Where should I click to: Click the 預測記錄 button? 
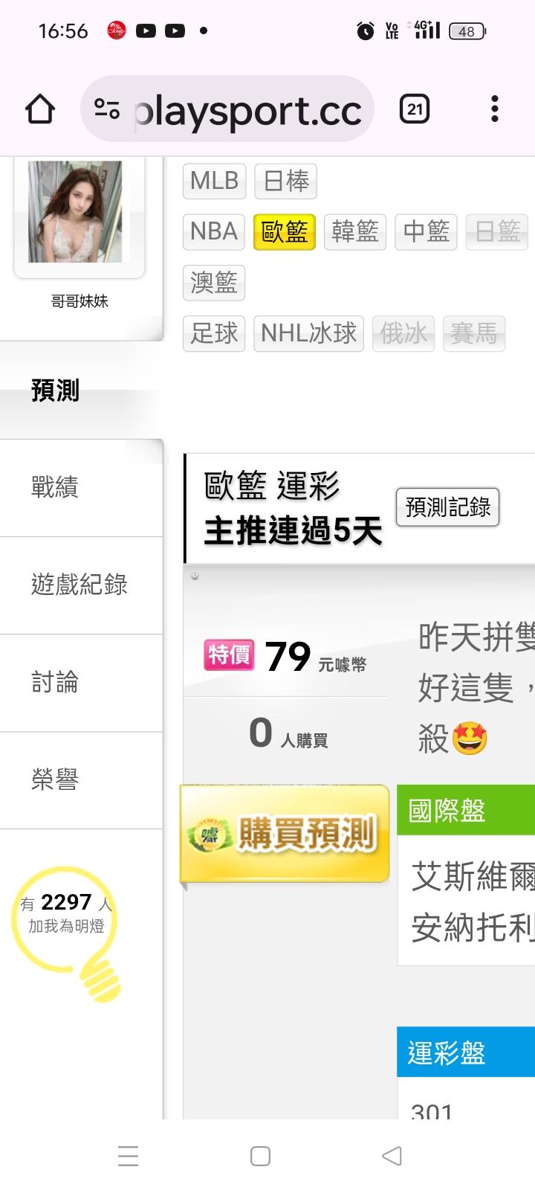pos(448,507)
